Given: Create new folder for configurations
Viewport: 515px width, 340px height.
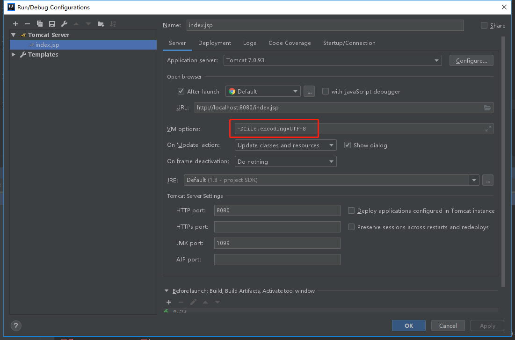Looking at the screenshot, I should coord(101,24).
